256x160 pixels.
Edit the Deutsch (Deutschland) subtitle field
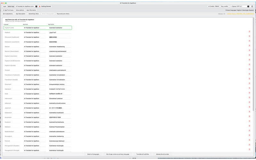point(60,51)
